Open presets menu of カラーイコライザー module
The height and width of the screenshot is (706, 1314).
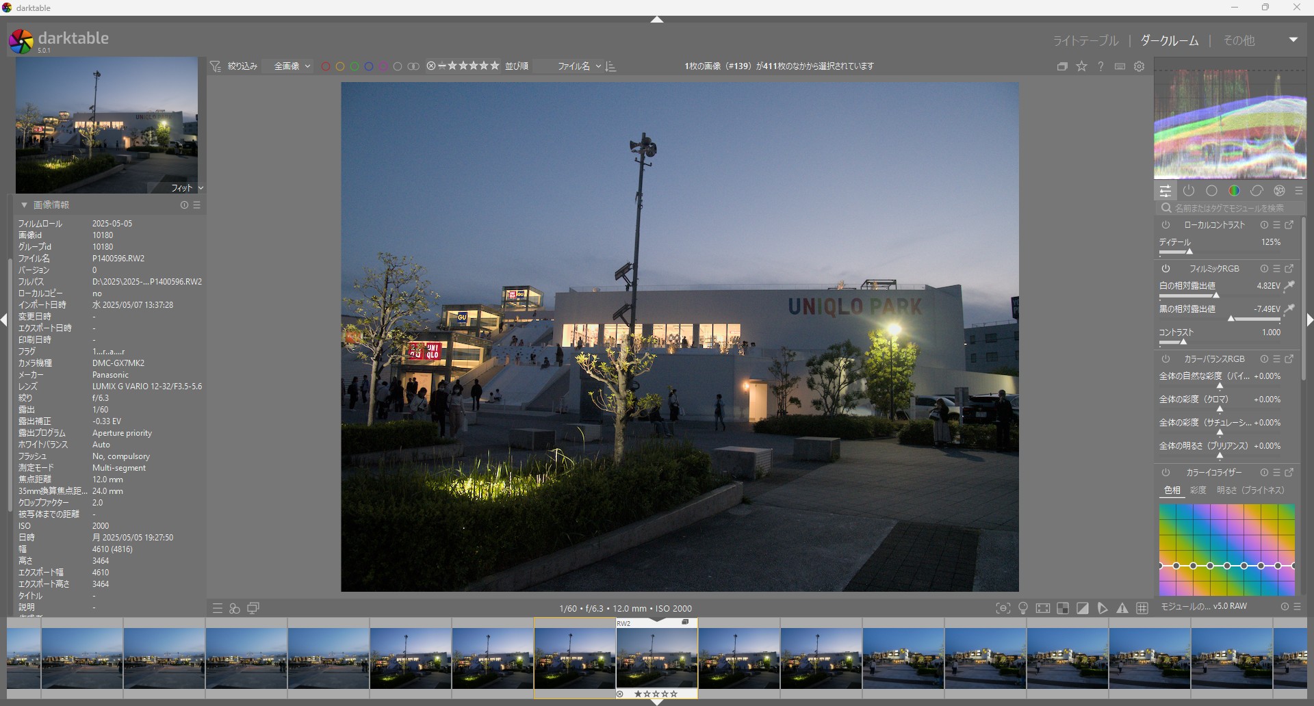(x=1277, y=473)
